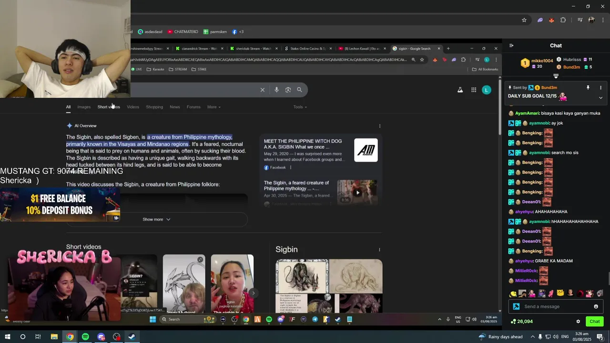
Task: Show next short videos using the arrow button
Action: (x=253, y=293)
